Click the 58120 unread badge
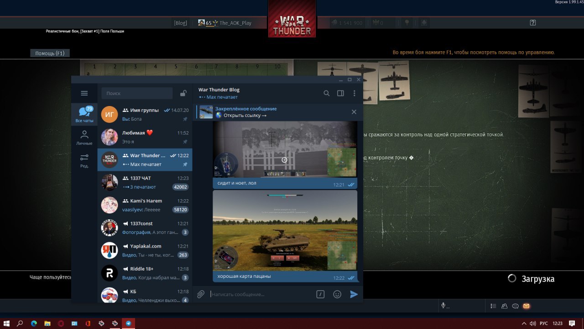Viewport: 584px width, 329px height. [x=181, y=210]
